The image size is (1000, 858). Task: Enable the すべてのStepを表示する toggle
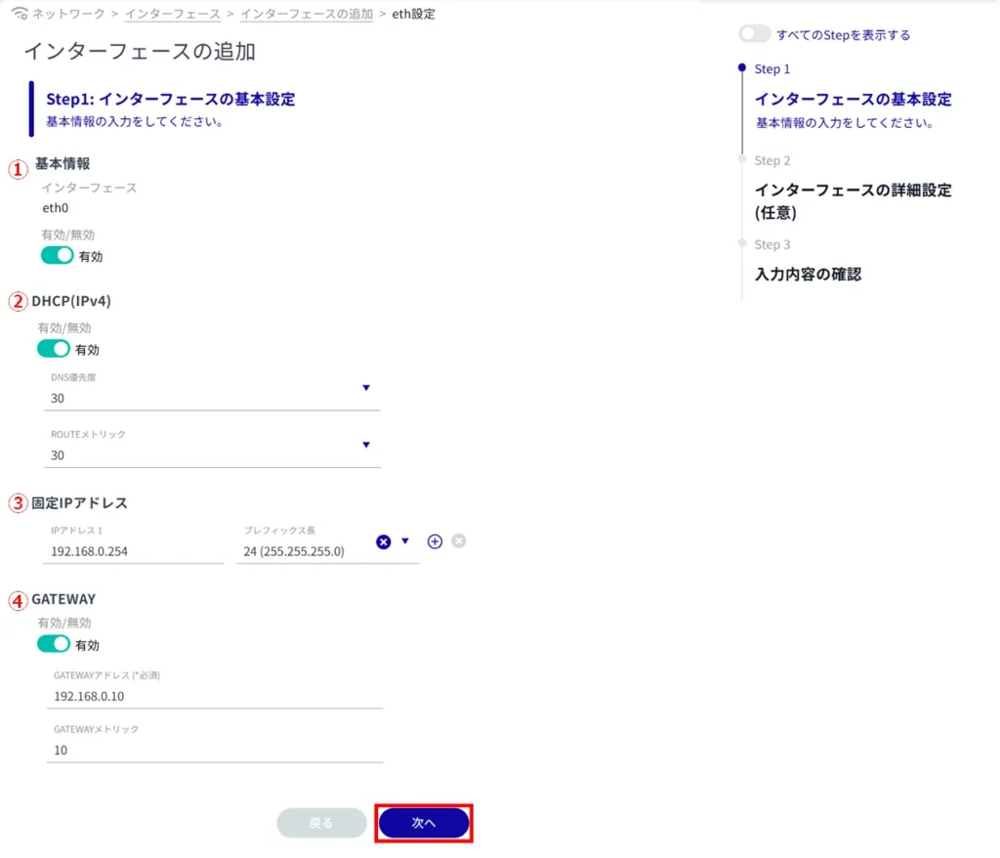click(755, 34)
